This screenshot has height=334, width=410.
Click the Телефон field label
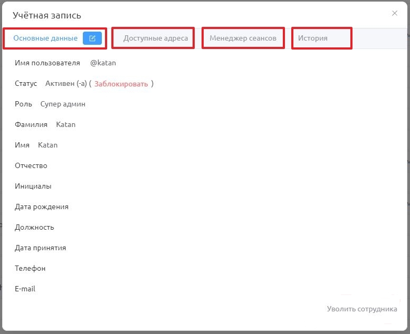click(30, 268)
